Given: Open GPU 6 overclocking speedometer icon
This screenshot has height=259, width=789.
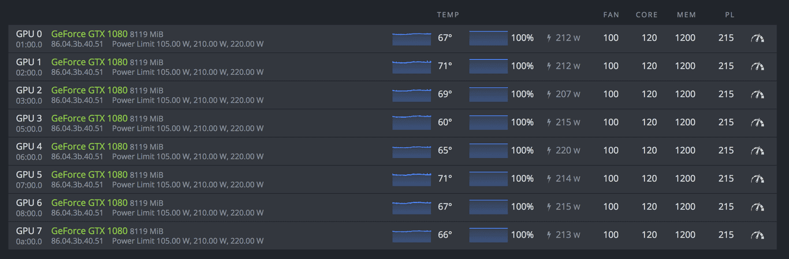Looking at the screenshot, I should [x=757, y=207].
